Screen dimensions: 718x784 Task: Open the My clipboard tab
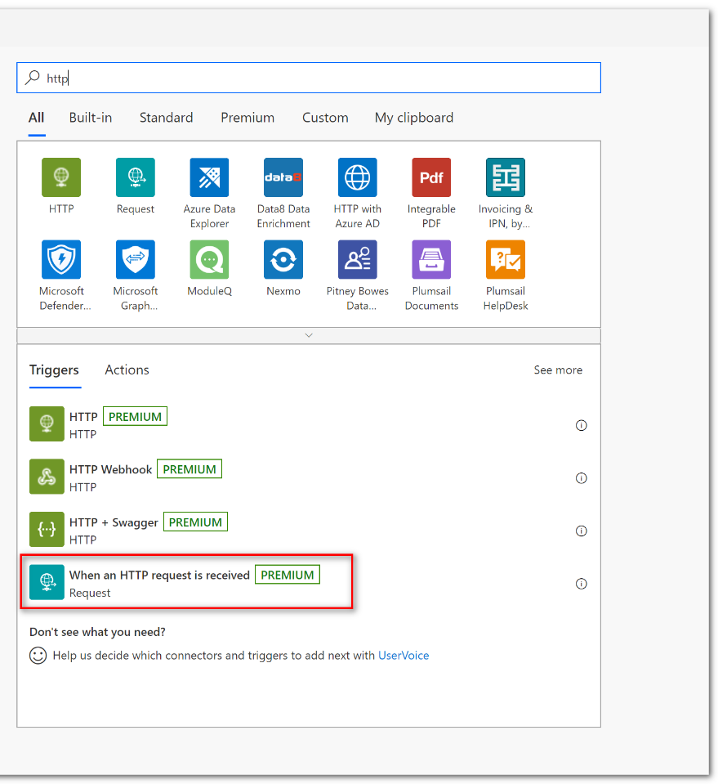point(414,118)
